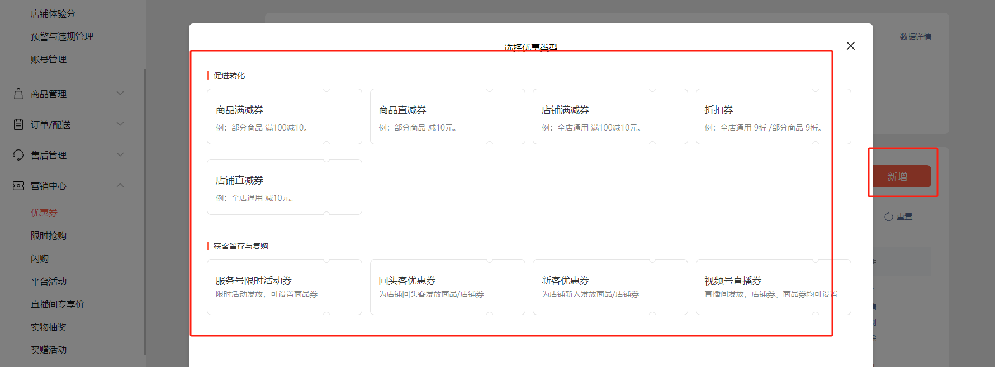Open 买赠活动 in the sidebar
995x367 pixels.
(49, 350)
